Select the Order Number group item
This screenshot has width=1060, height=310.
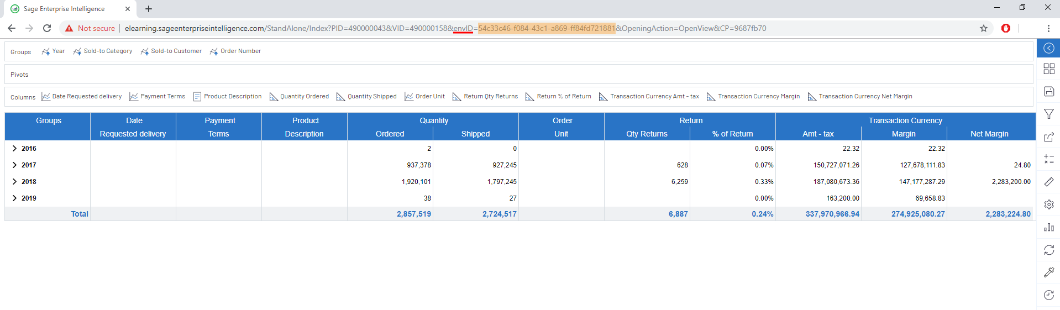pyautogui.click(x=240, y=51)
